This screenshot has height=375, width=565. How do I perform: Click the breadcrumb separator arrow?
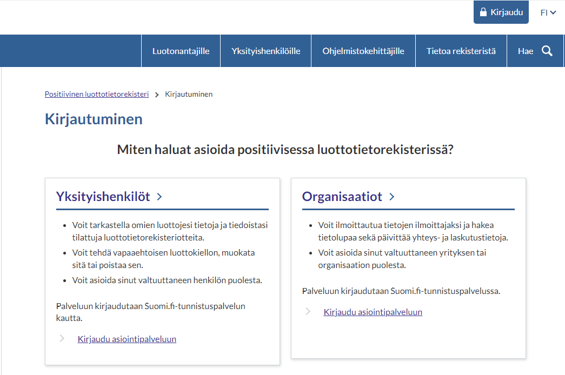[157, 95]
